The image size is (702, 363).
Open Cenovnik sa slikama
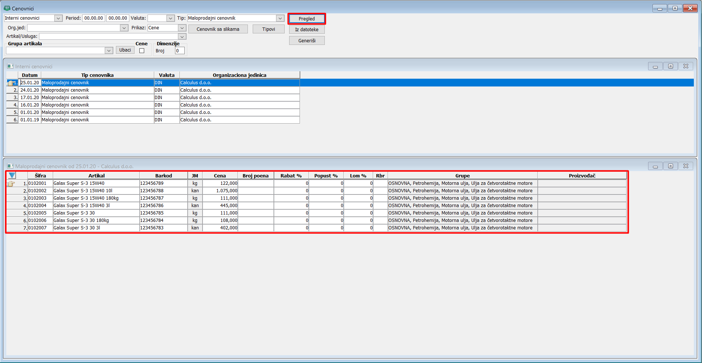coord(218,29)
